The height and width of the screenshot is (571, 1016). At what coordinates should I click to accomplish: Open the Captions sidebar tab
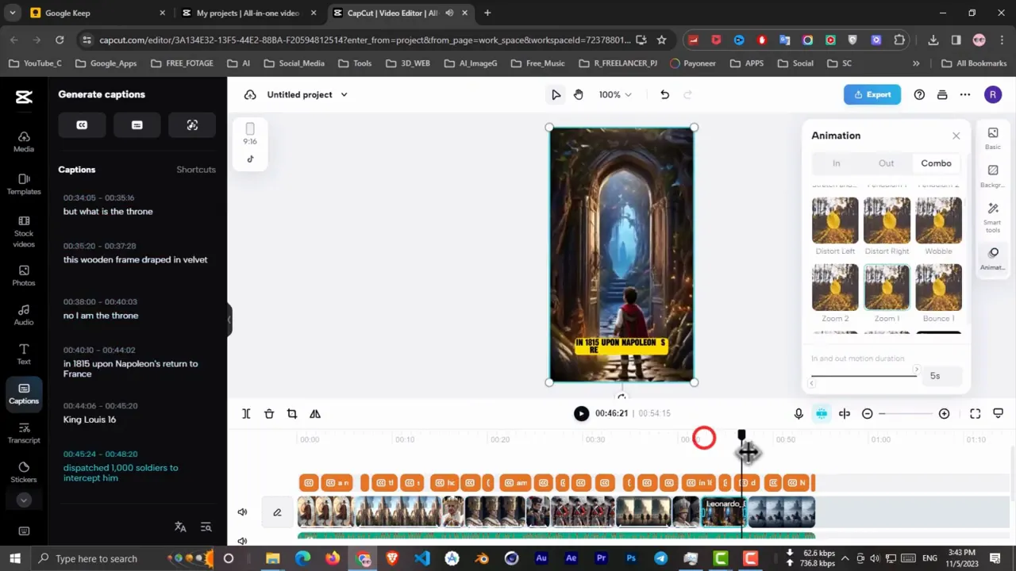24,393
